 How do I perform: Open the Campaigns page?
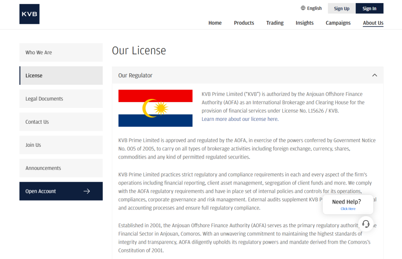tap(338, 23)
